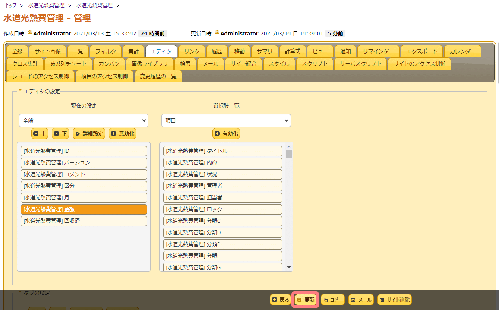Select 管理者 in the options list
Screen dimensions: 499x310
coord(223,186)
